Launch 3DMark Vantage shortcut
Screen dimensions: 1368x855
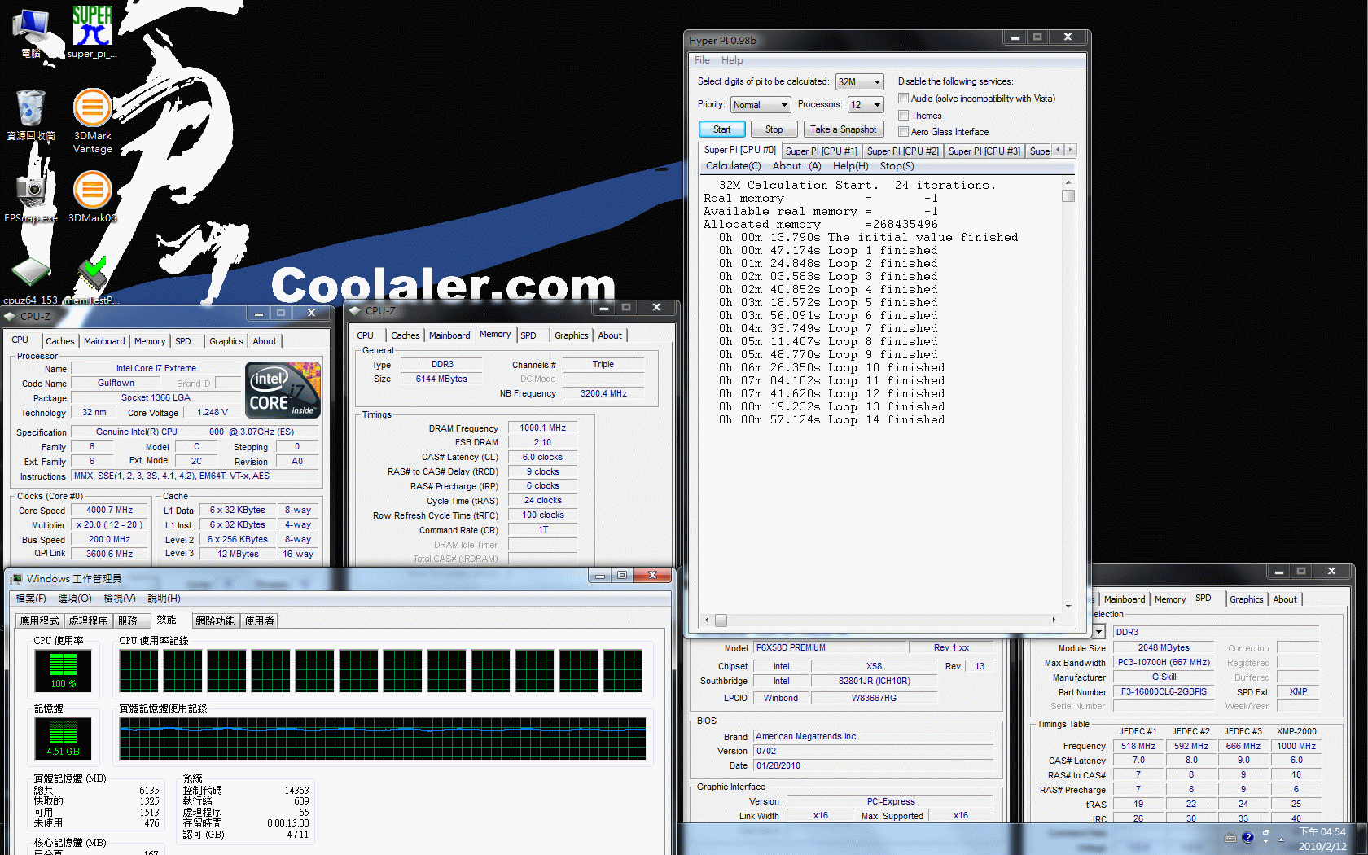(x=93, y=121)
